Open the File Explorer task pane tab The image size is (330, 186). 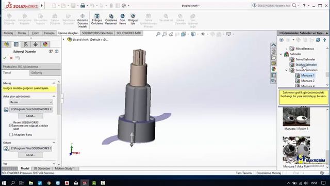pyautogui.click(x=273, y=57)
